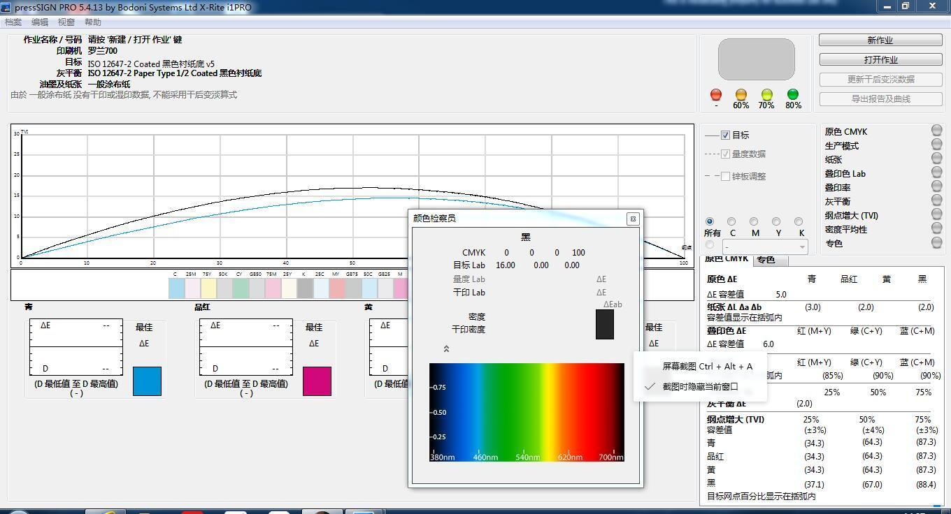This screenshot has height=514, width=951.
Task: Toggle the 目标 curve checkbox
Action: (x=725, y=135)
